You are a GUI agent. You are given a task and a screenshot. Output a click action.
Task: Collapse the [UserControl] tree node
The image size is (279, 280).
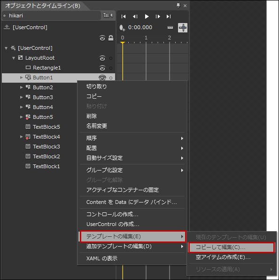click(6, 48)
